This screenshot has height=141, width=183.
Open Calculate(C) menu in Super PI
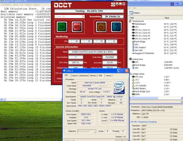coord(6,5)
